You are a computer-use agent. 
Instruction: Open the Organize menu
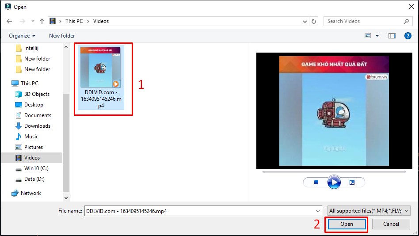pos(22,36)
